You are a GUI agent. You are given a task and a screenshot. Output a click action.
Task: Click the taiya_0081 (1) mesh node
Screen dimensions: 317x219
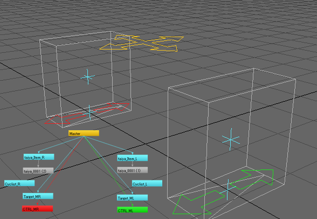pos(133,170)
